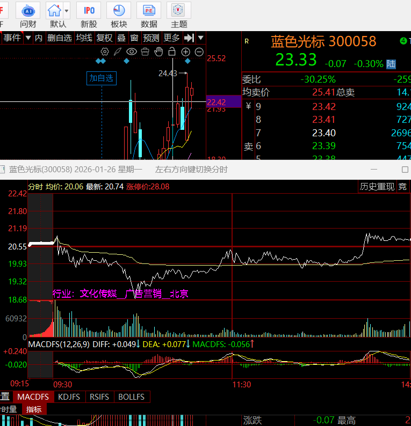Click the rightmost blue diamond event marker
The width and height of the screenshot is (411, 426).
188,61
